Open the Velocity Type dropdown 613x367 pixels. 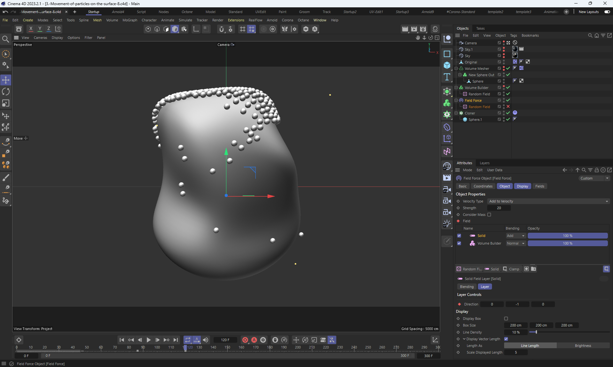tap(548, 201)
